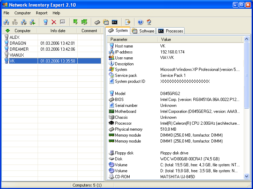Click the model value D845GRG2

[170, 94]
